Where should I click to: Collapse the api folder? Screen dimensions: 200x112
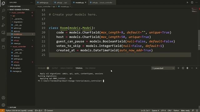[14, 16]
